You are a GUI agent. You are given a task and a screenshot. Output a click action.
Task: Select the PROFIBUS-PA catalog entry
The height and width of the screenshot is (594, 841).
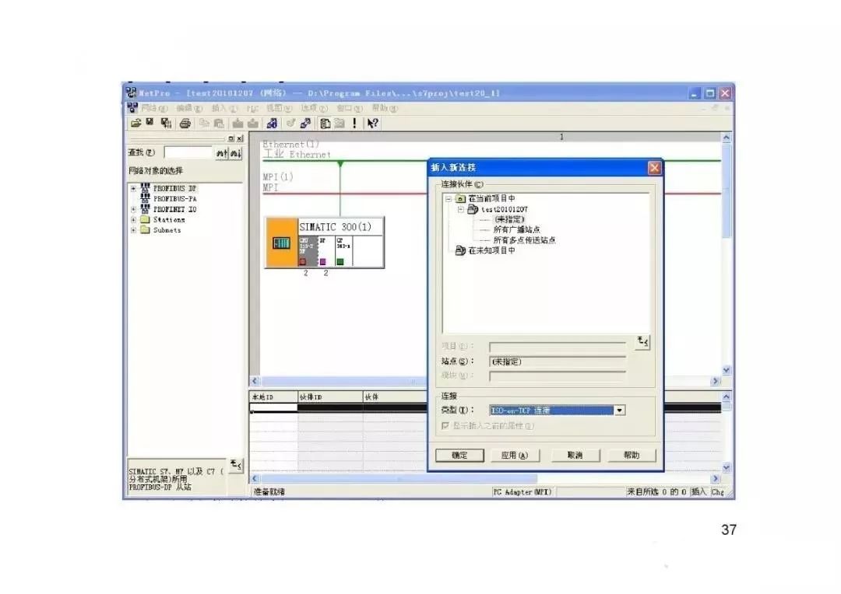175,199
